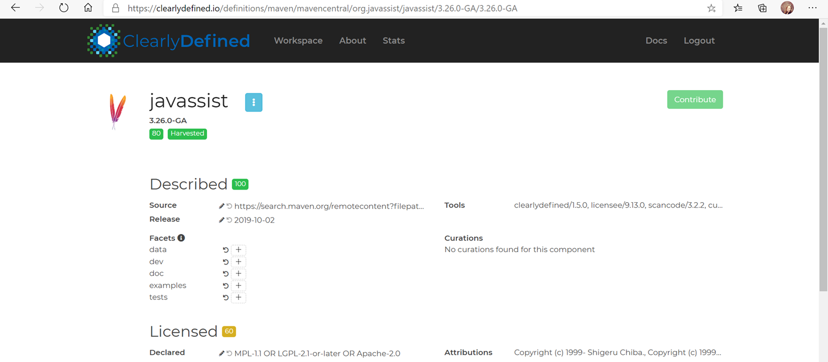Open the user profile avatar

[787, 8]
